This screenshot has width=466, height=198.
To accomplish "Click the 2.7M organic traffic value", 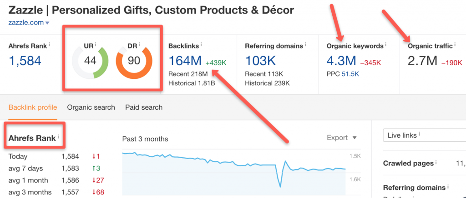I will tap(422, 61).
